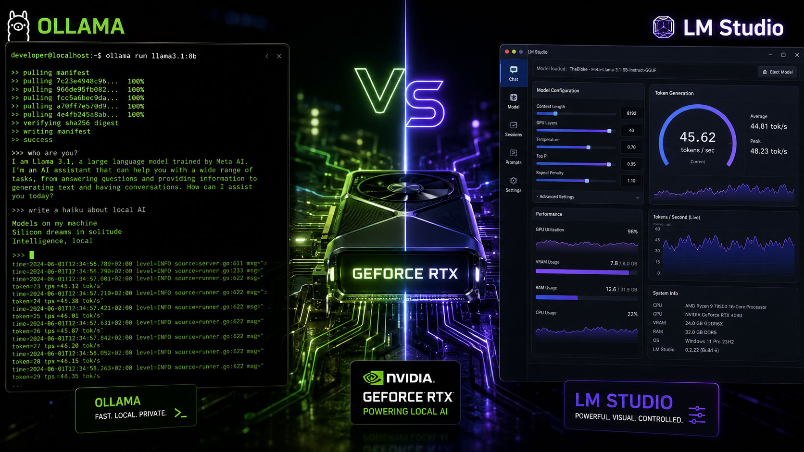Click GPU Utilization value '98%'
The width and height of the screenshot is (804, 452).
[632, 232]
